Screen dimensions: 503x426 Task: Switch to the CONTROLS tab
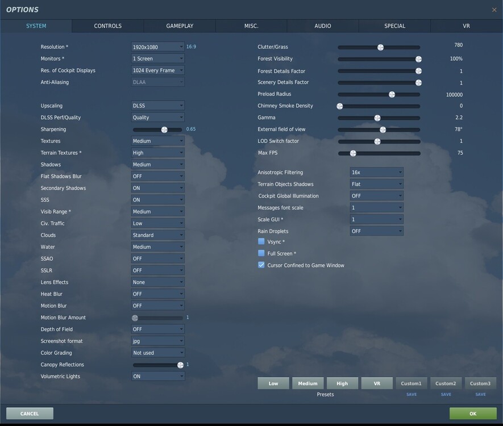point(107,26)
